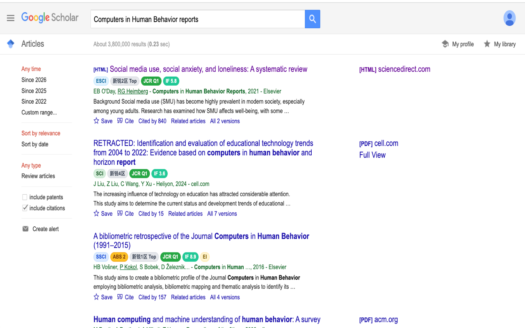Filter results Since 2022
This screenshot has height=328, width=525.
(x=34, y=101)
